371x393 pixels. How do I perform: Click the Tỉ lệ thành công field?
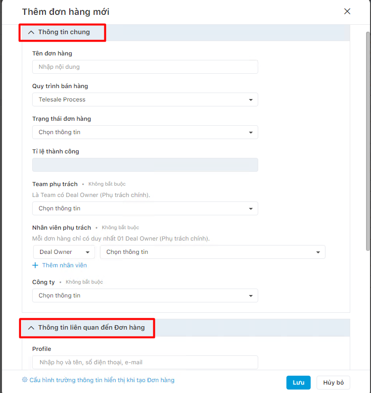tap(145, 165)
